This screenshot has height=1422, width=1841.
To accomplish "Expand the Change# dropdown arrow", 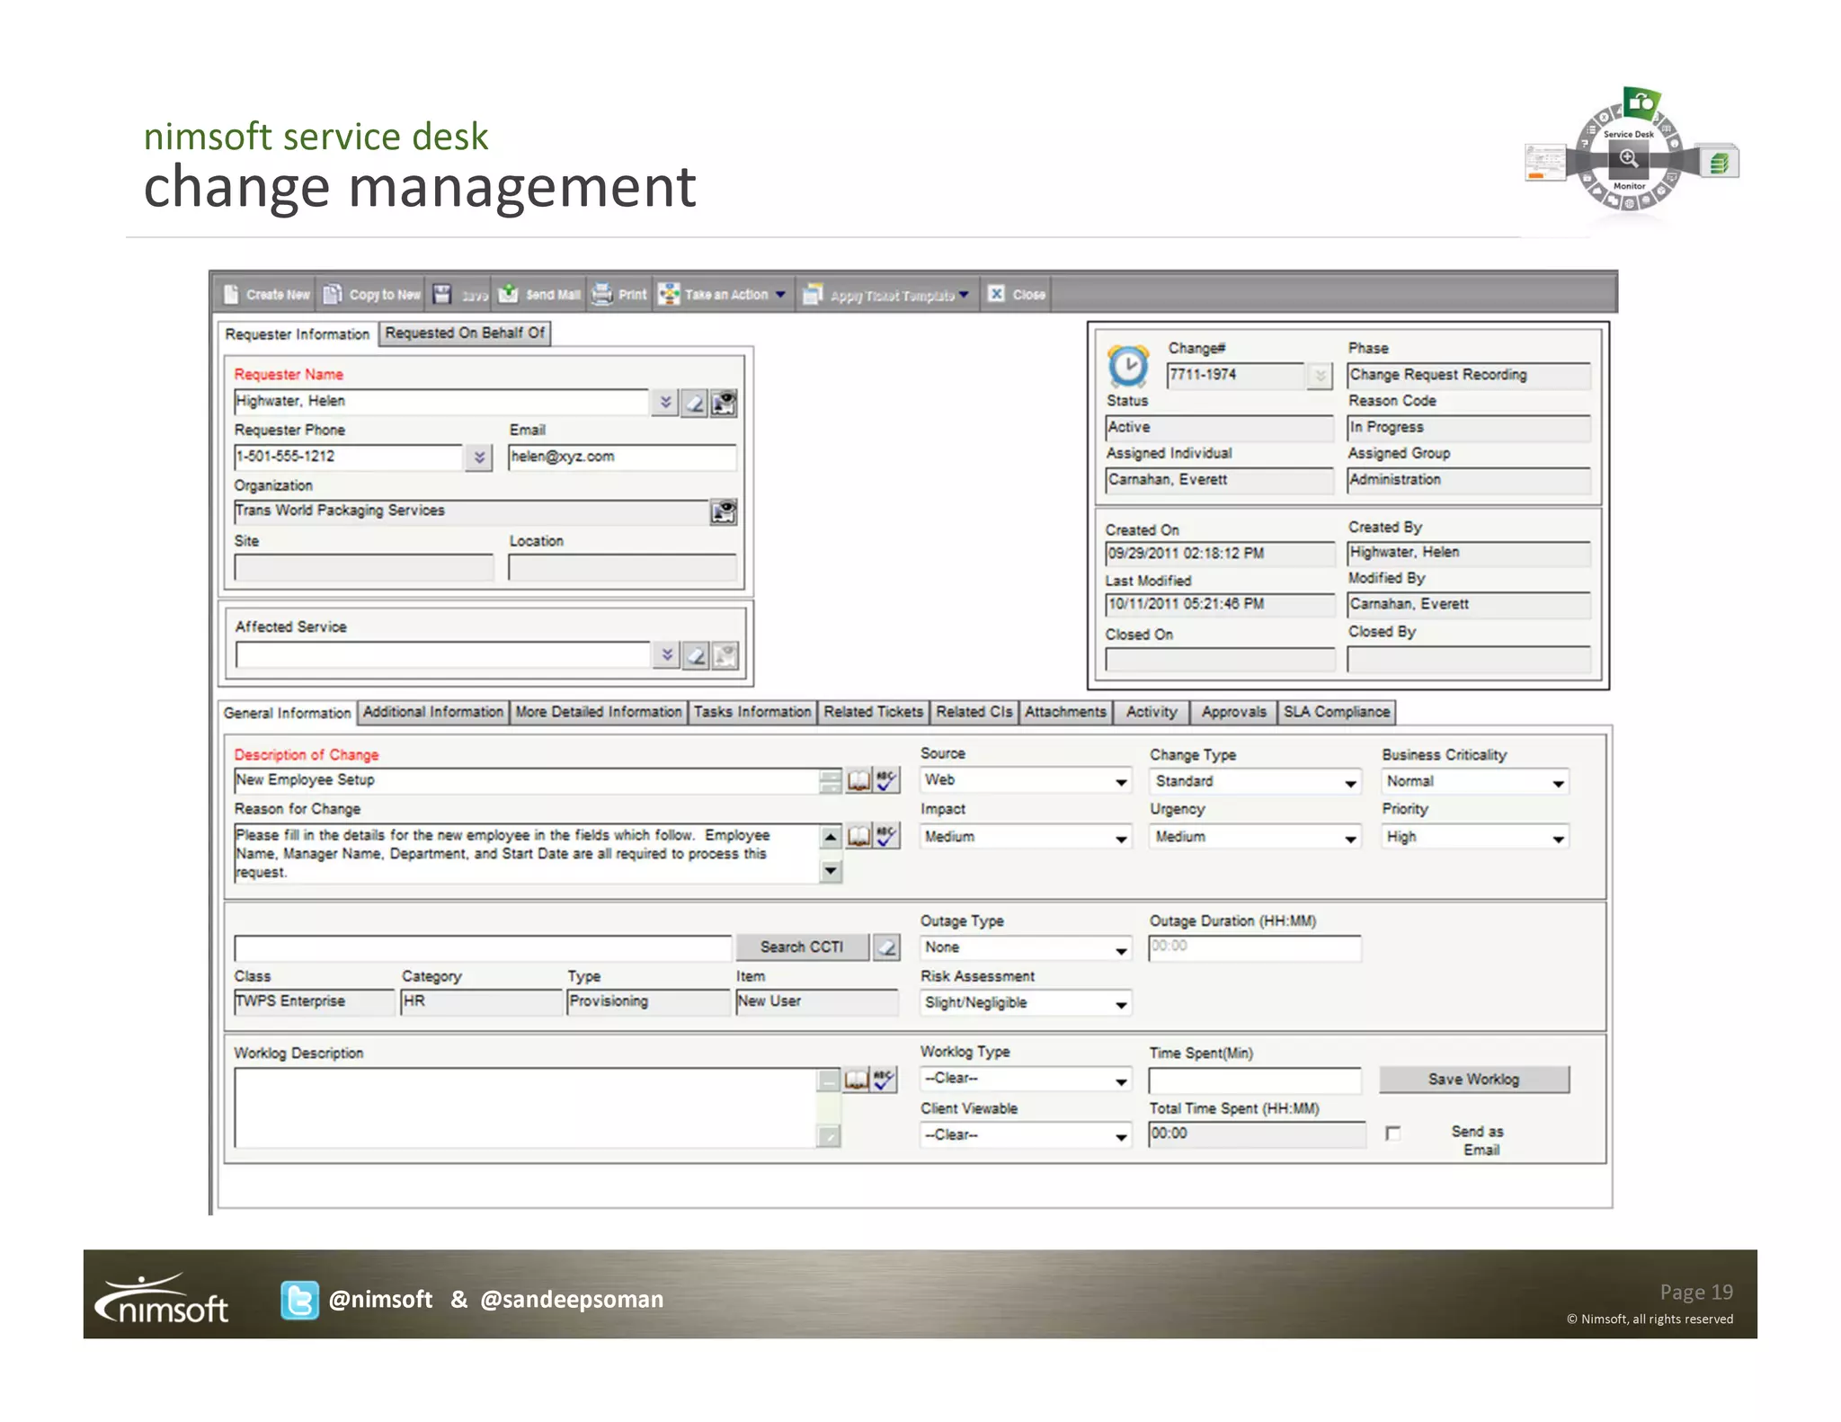I will click(1320, 376).
